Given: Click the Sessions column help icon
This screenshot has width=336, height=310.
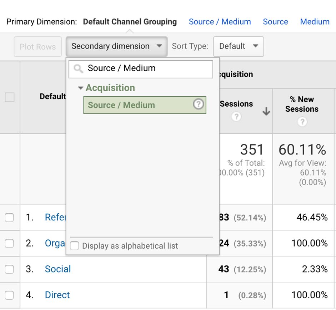Looking at the screenshot, I should pos(236,117).
